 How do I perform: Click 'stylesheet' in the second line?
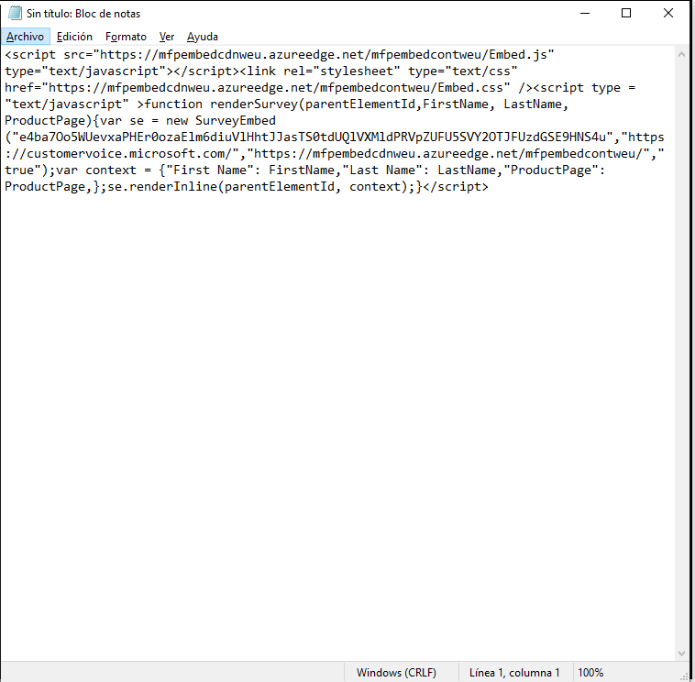coord(357,71)
